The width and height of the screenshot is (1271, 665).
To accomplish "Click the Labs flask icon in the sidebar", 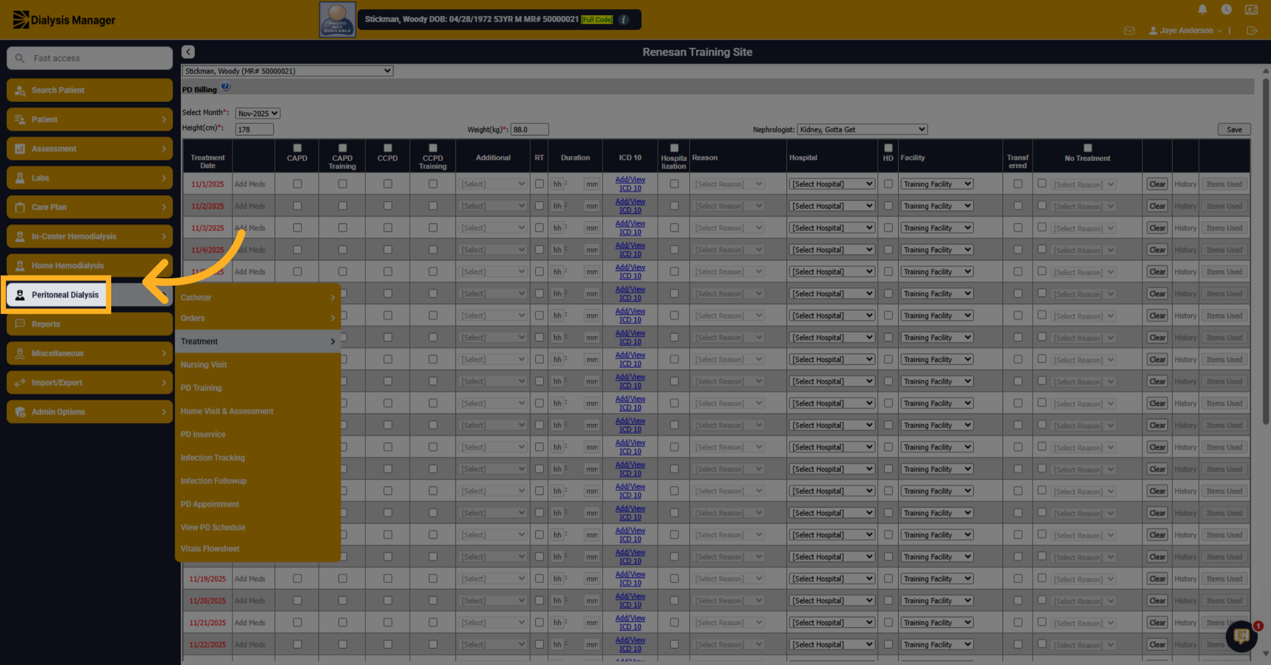I will pyautogui.click(x=20, y=178).
